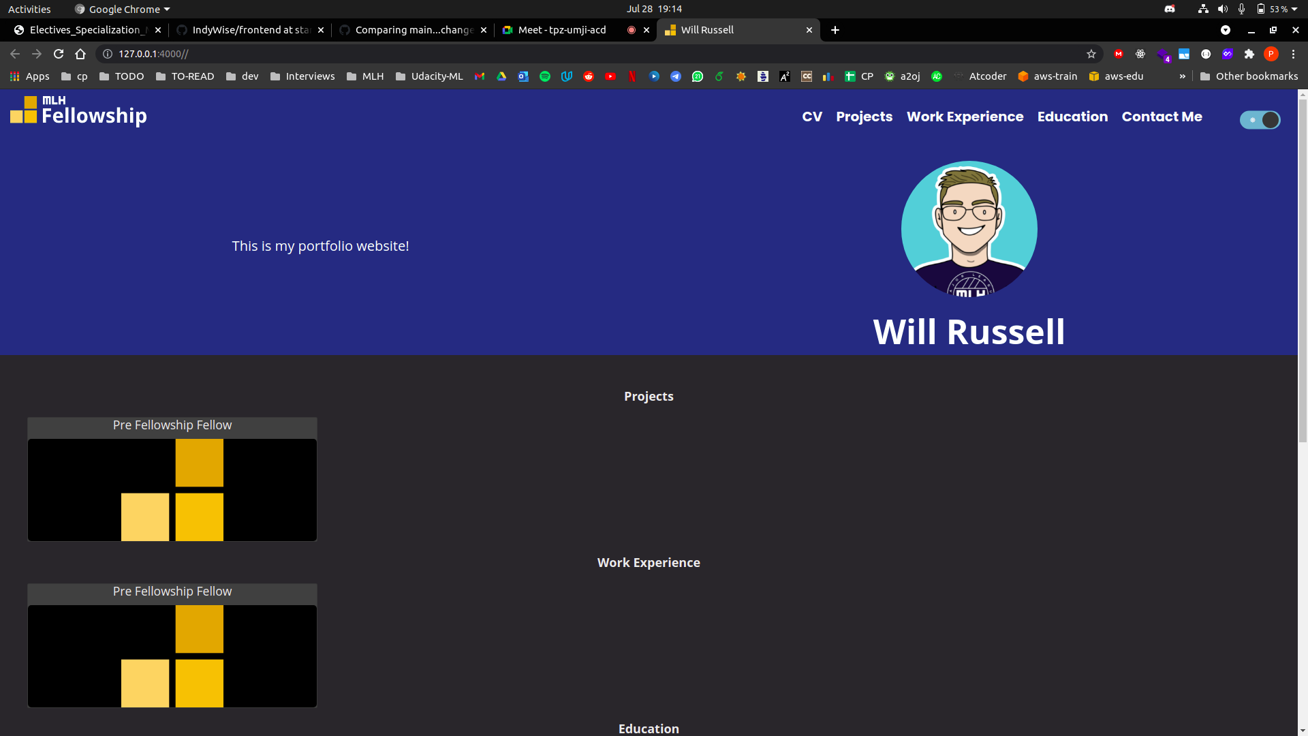Open the React Developer Tools extension

1140,54
